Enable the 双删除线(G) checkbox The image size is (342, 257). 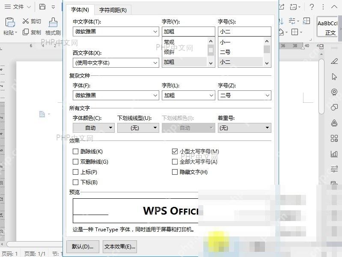click(x=75, y=161)
